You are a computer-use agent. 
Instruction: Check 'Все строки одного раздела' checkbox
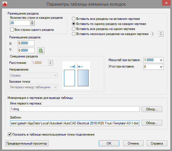tap(12, 30)
